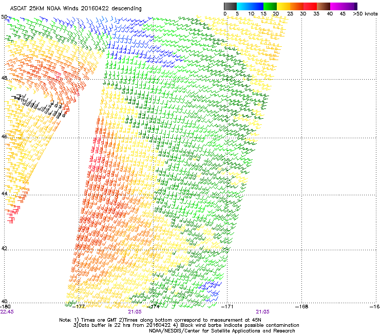Click the '>50 knots' legend label
380x334 pixels.
click(x=365, y=14)
